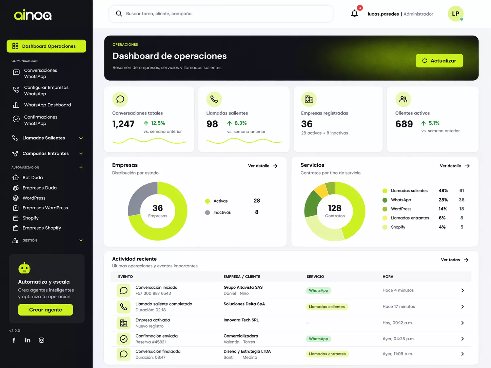Click the Conversaciones totales chat bubble icon
This screenshot has height=368, width=491.
pos(120,99)
